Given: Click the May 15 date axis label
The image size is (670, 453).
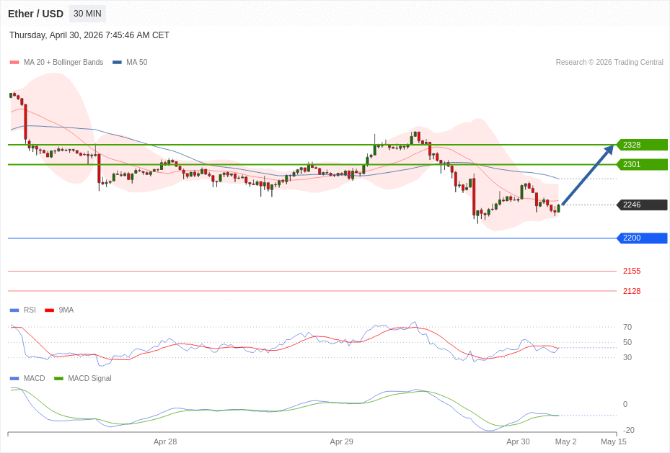Looking at the screenshot, I should [x=614, y=441].
